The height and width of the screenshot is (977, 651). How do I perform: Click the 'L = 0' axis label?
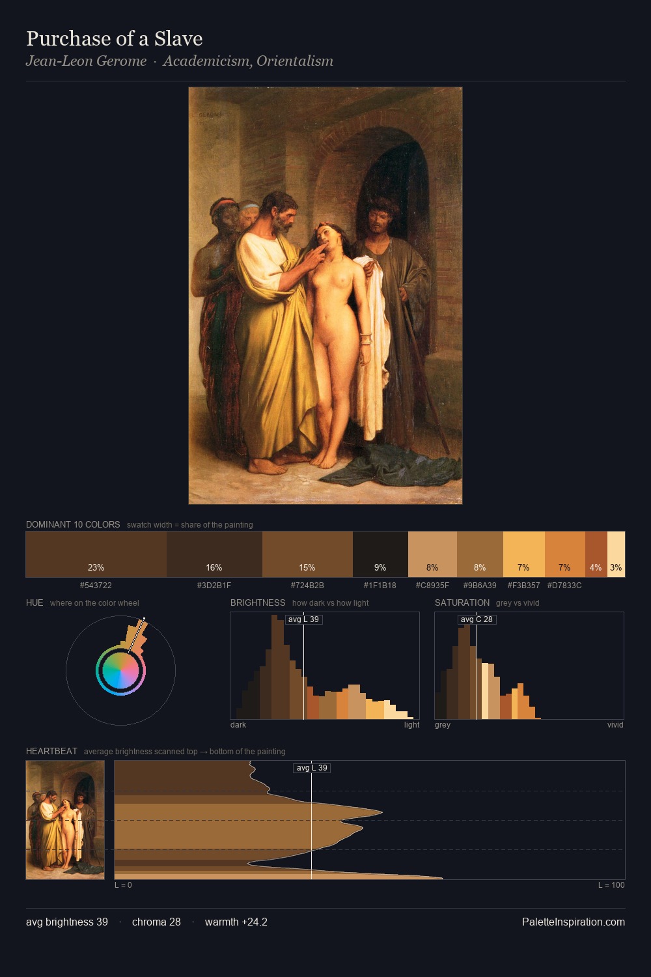[x=123, y=885]
